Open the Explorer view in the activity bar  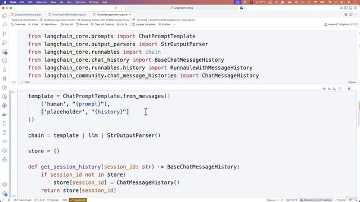4,16
